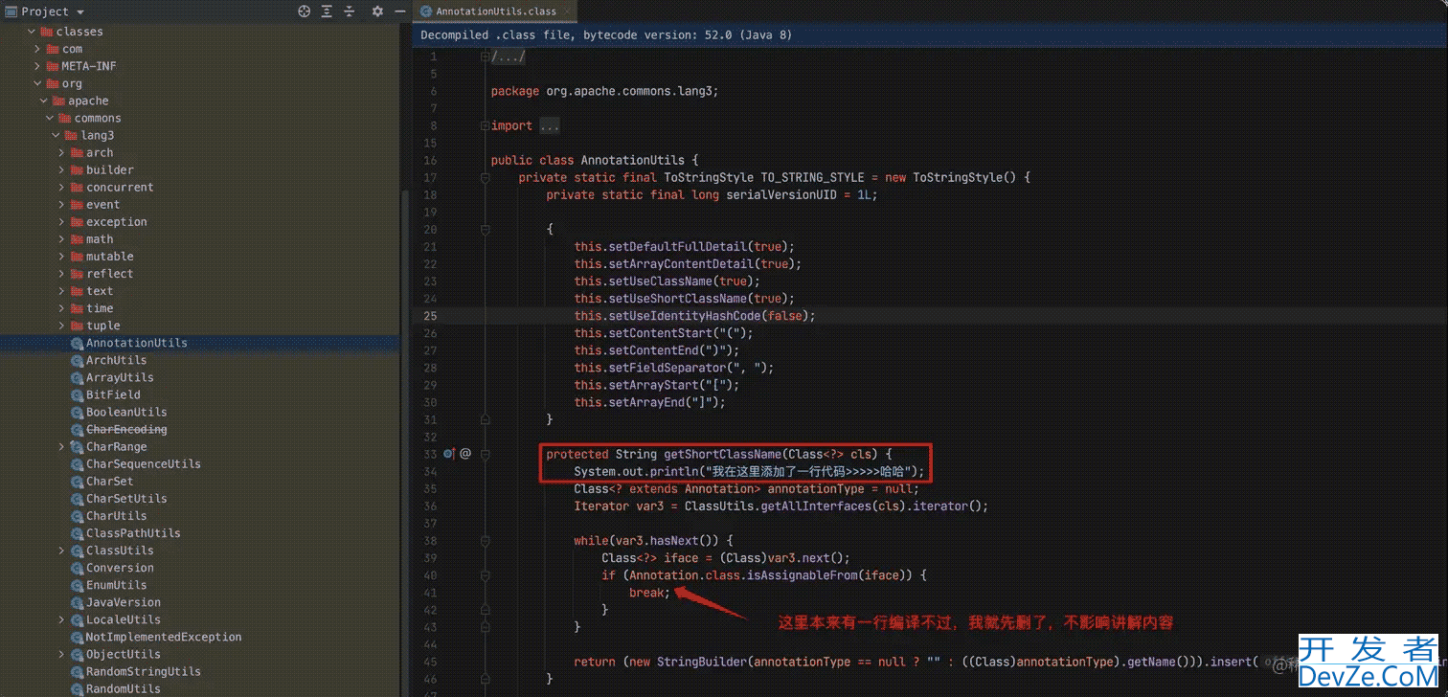
Task: Fold the while loop at line 38
Action: coord(485,541)
